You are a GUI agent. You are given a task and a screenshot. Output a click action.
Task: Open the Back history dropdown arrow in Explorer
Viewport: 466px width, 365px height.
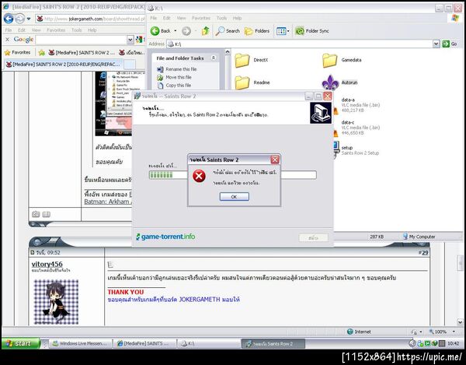176,31
